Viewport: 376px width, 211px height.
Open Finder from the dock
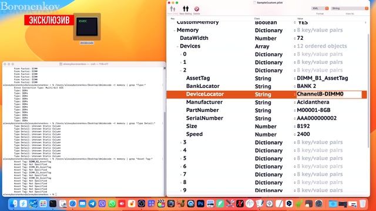(x=14, y=204)
